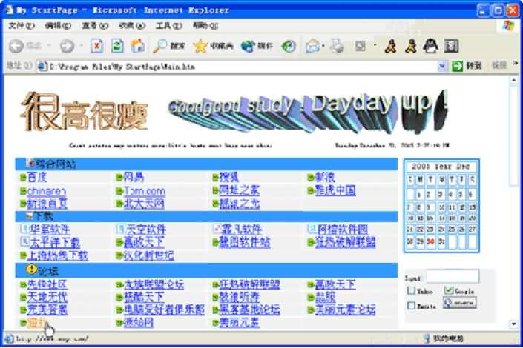Viewport: 523px width, 348px height.
Task: Select day 25 in the calendar
Action: click(452, 229)
